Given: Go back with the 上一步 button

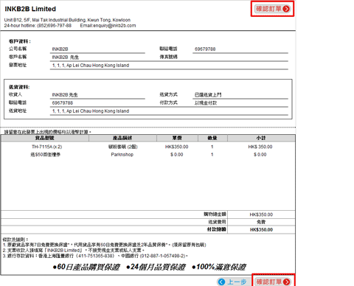Looking at the screenshot, I should tap(232, 282).
